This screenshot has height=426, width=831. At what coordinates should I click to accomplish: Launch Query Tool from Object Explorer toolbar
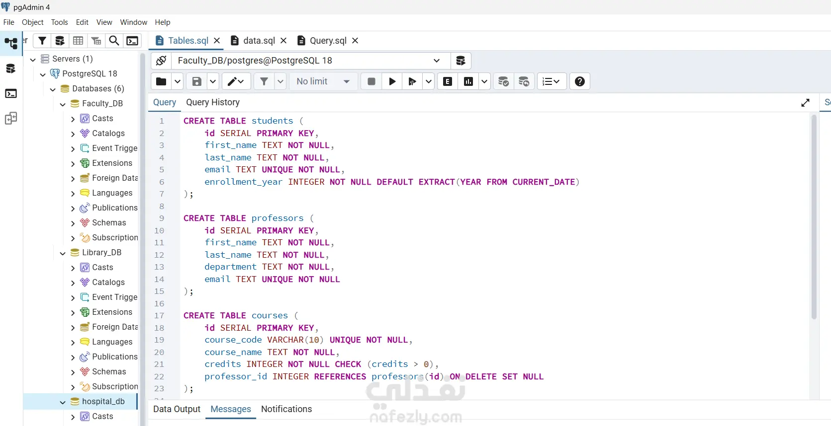pyautogui.click(x=60, y=41)
